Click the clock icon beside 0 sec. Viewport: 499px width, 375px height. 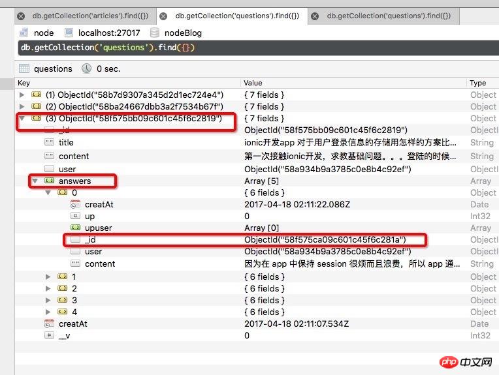[x=87, y=68]
